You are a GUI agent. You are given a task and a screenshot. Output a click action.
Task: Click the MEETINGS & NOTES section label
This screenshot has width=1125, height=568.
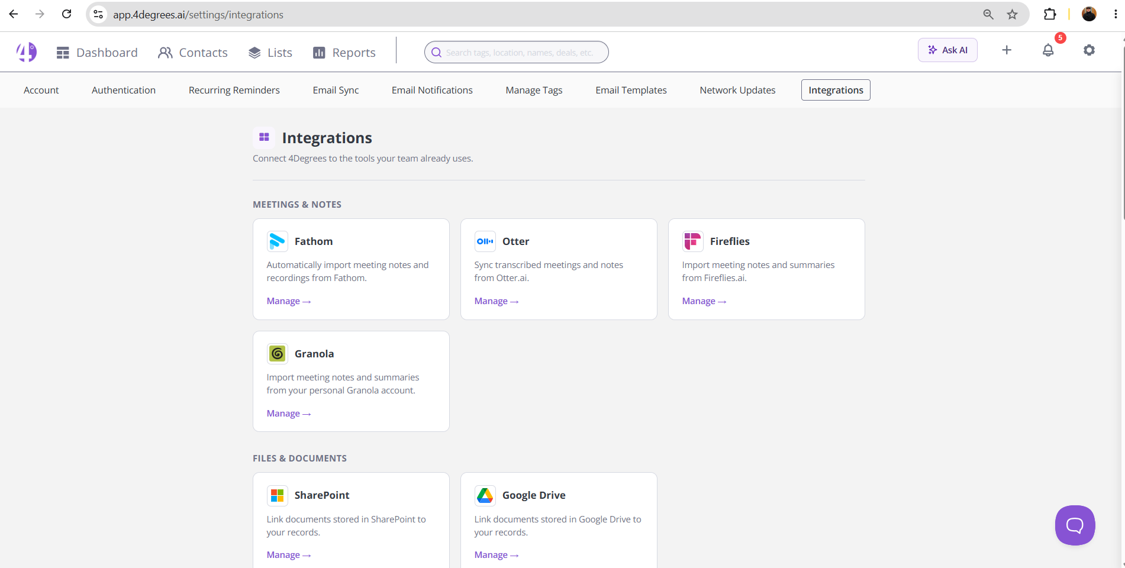coord(297,205)
